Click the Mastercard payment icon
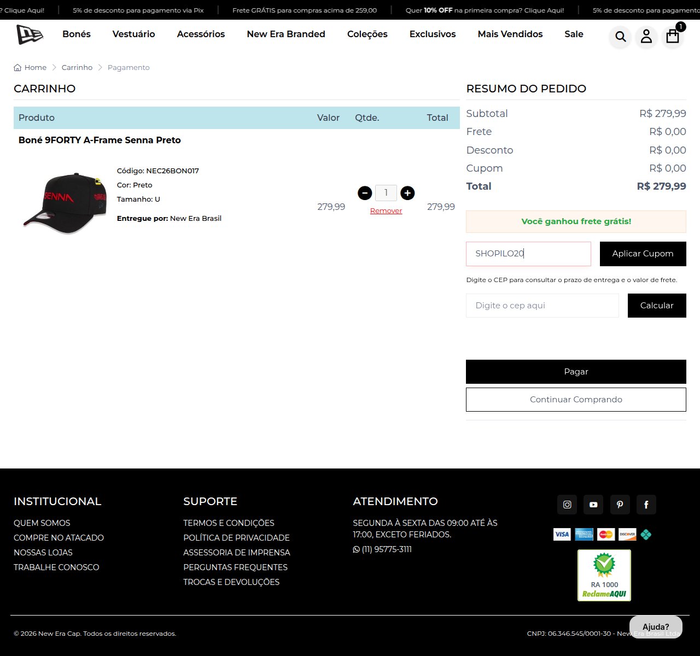 (x=606, y=534)
